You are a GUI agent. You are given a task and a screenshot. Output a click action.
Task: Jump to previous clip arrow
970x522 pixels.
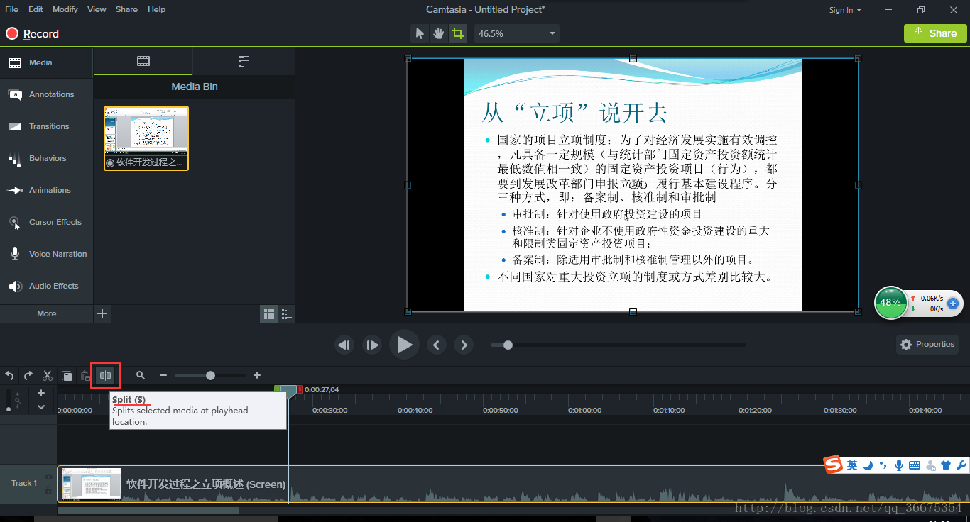coord(436,345)
